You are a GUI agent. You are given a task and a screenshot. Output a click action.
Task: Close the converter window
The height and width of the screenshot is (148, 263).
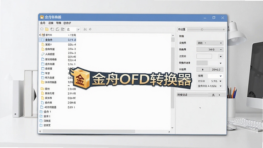click(223, 18)
